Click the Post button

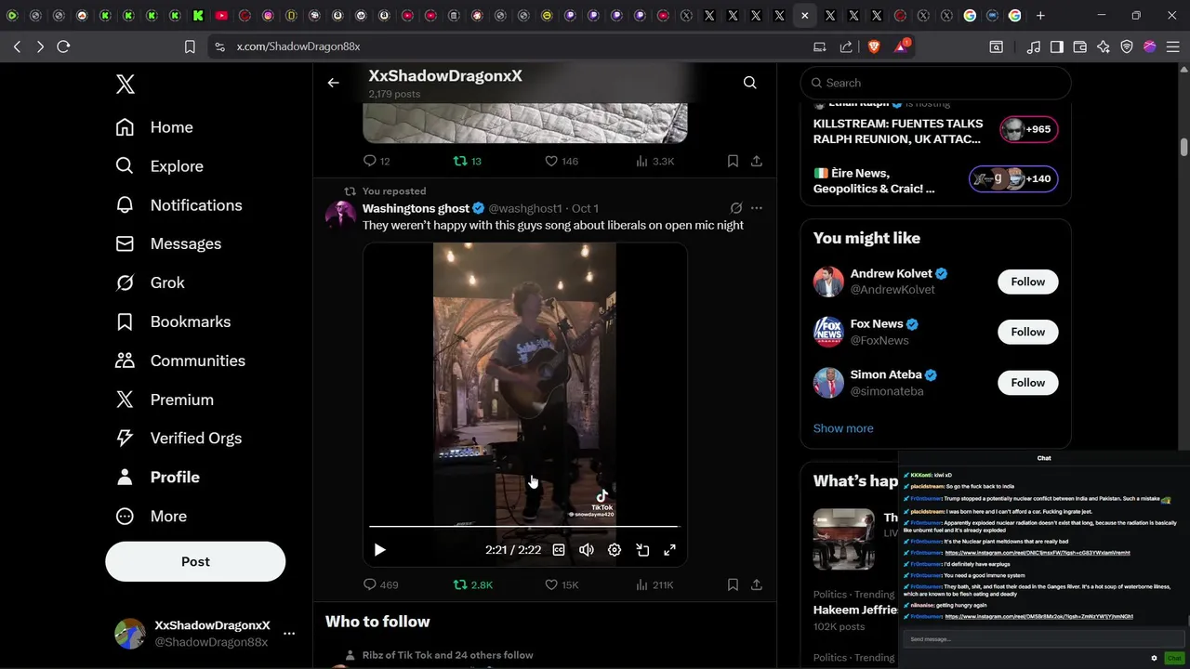tap(195, 561)
